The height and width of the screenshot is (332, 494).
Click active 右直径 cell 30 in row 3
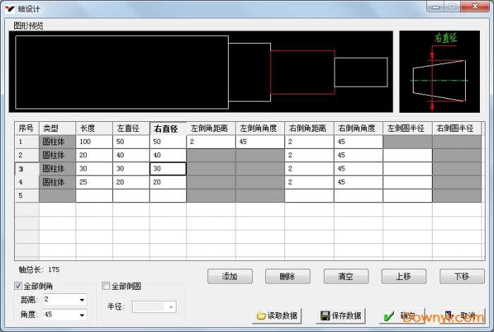click(168, 168)
